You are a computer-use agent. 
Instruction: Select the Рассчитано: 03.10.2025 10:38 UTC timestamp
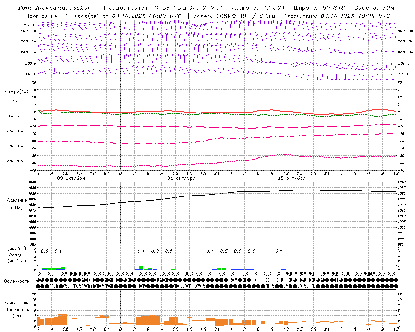337,16
